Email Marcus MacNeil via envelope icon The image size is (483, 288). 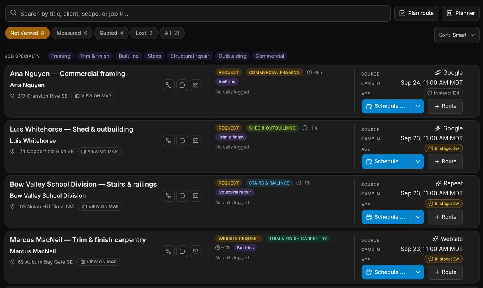coord(195,251)
